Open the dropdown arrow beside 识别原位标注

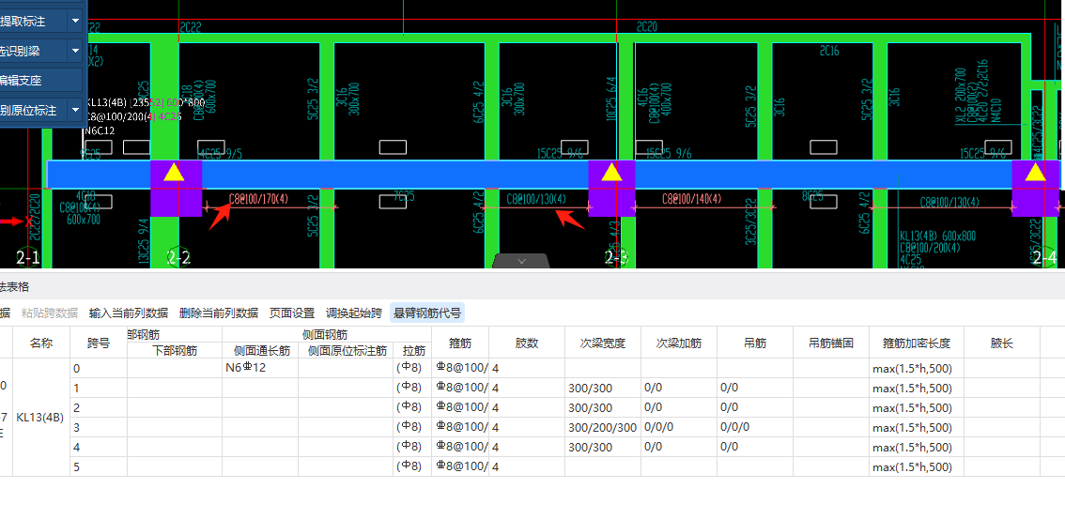75,110
